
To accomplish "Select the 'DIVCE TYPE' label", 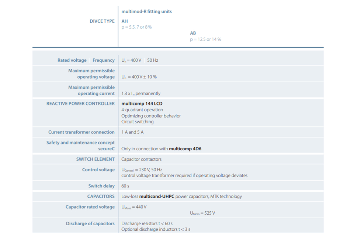I will point(102,21).
